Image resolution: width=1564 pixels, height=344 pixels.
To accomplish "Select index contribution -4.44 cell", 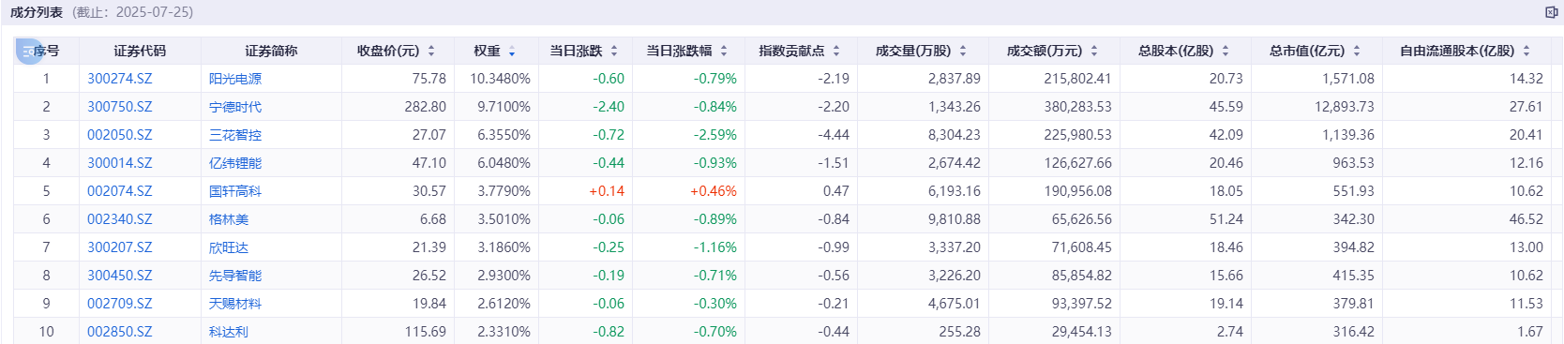I will point(834,135).
